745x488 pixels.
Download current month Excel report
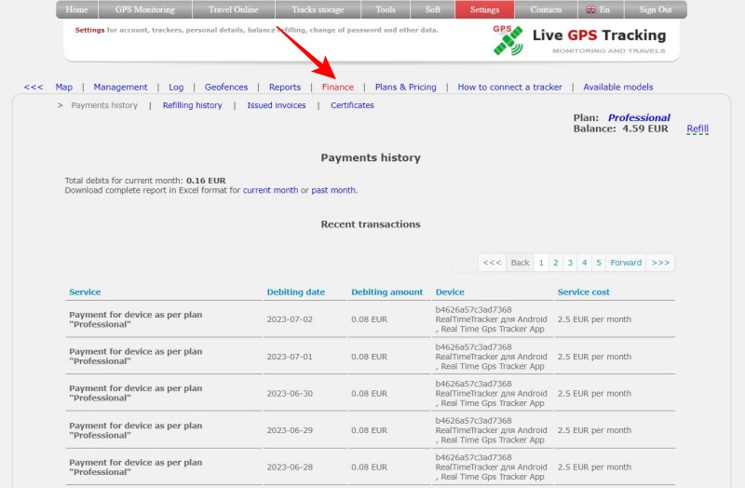click(x=270, y=191)
